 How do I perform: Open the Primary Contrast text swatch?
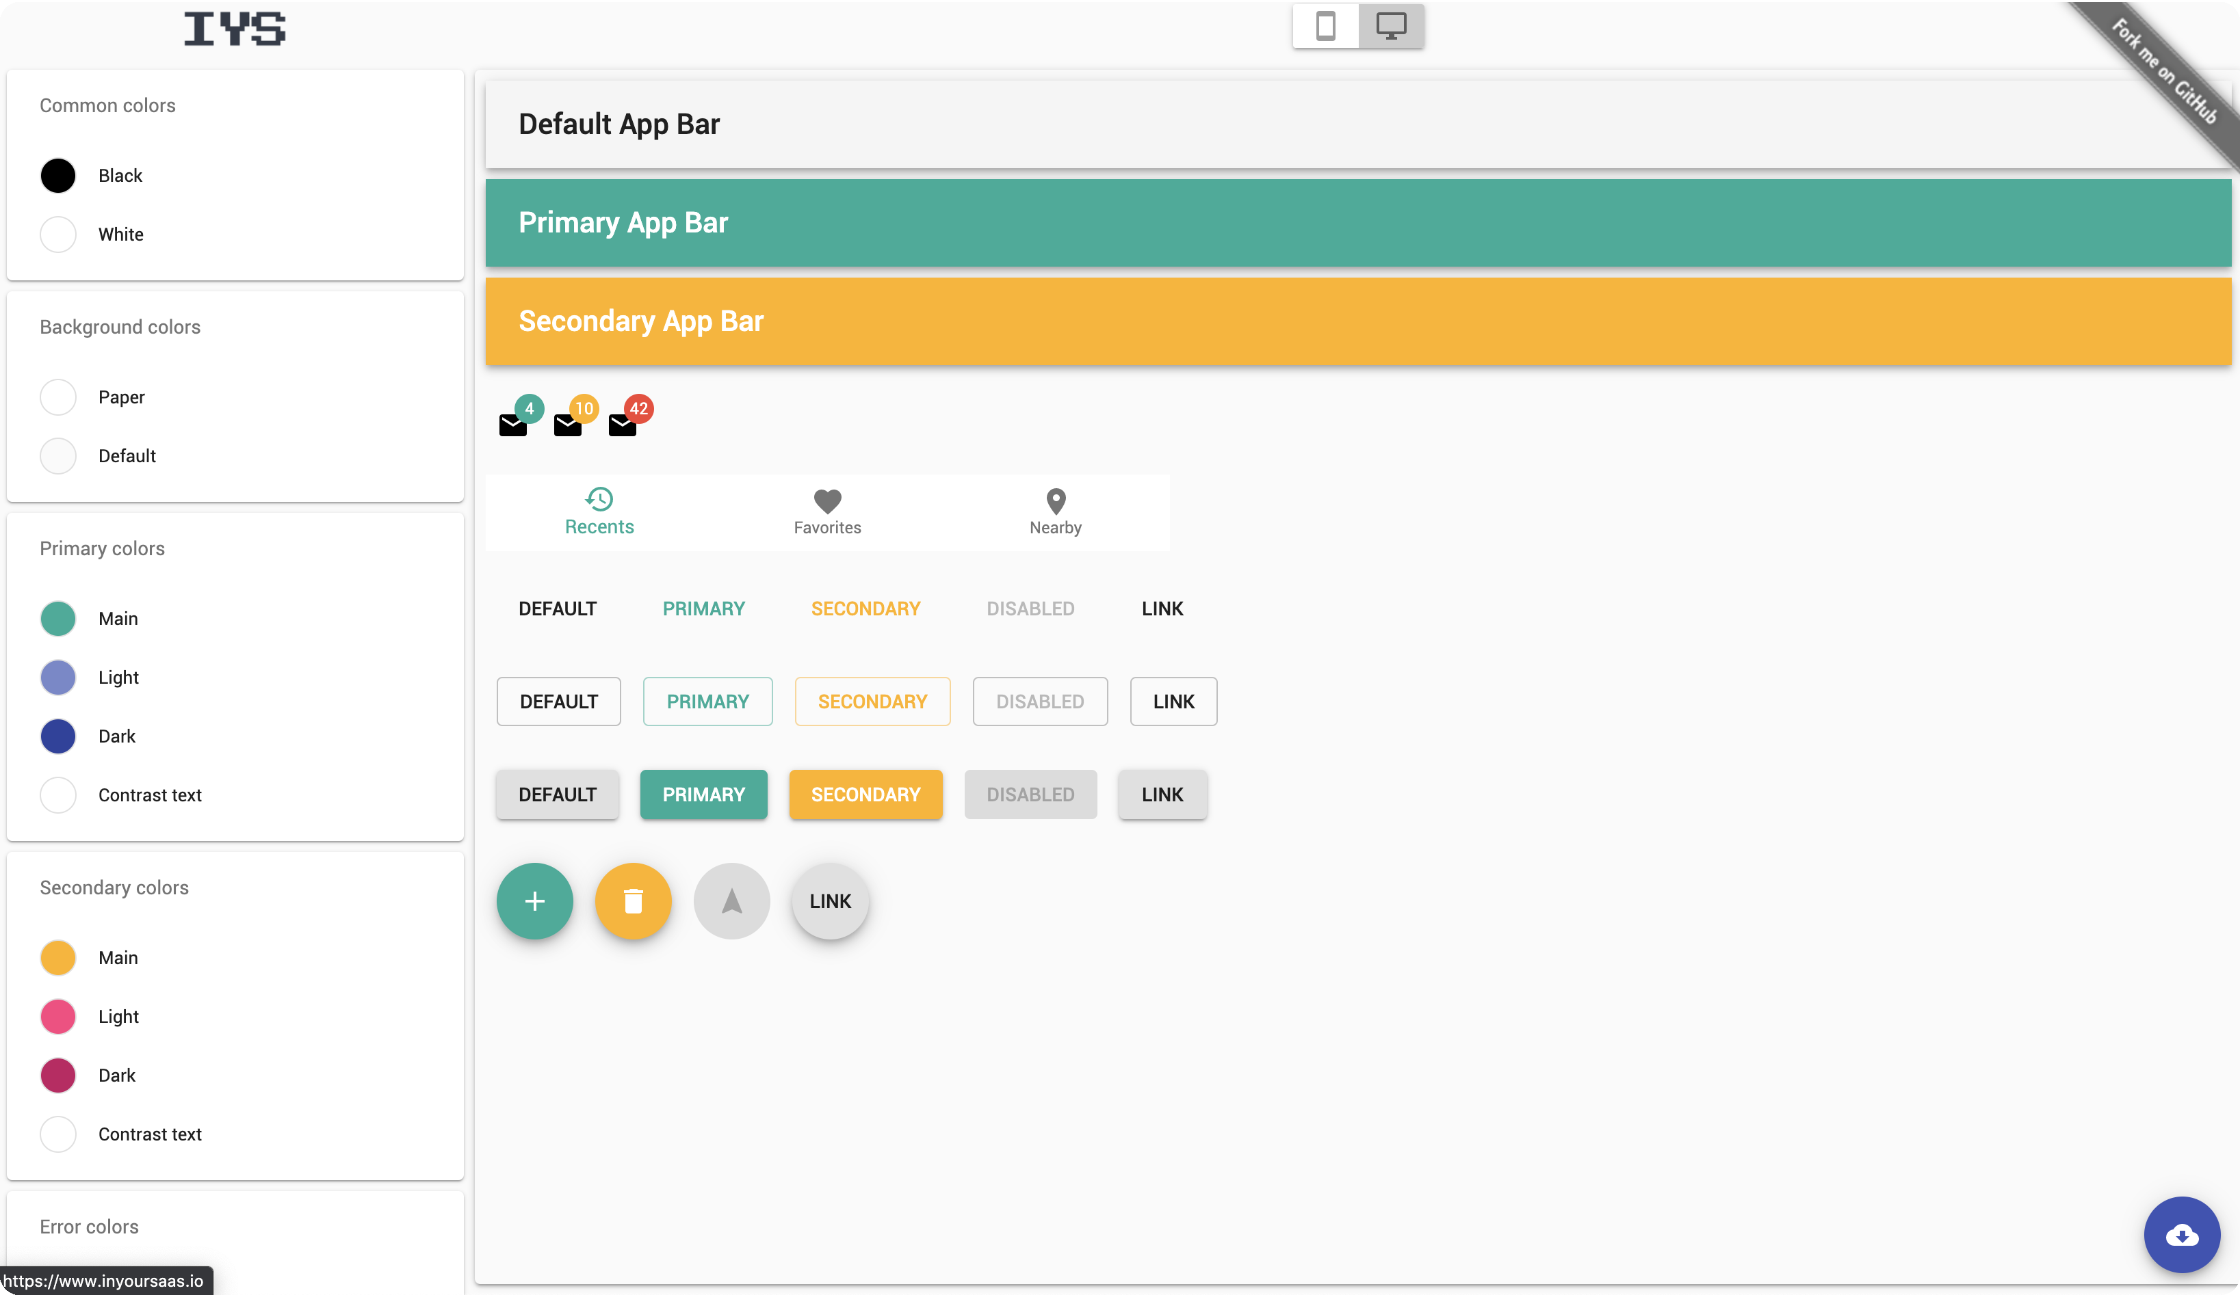click(57, 795)
